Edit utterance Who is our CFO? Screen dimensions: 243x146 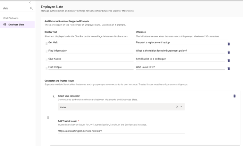[x=181, y=67]
